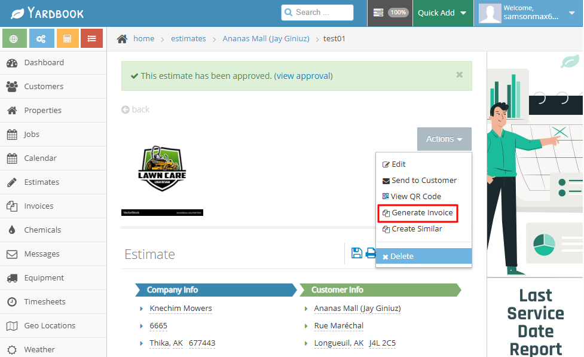Viewport: 584px width, 357px height.
Task: Click the 100% badge in header
Action: point(398,13)
